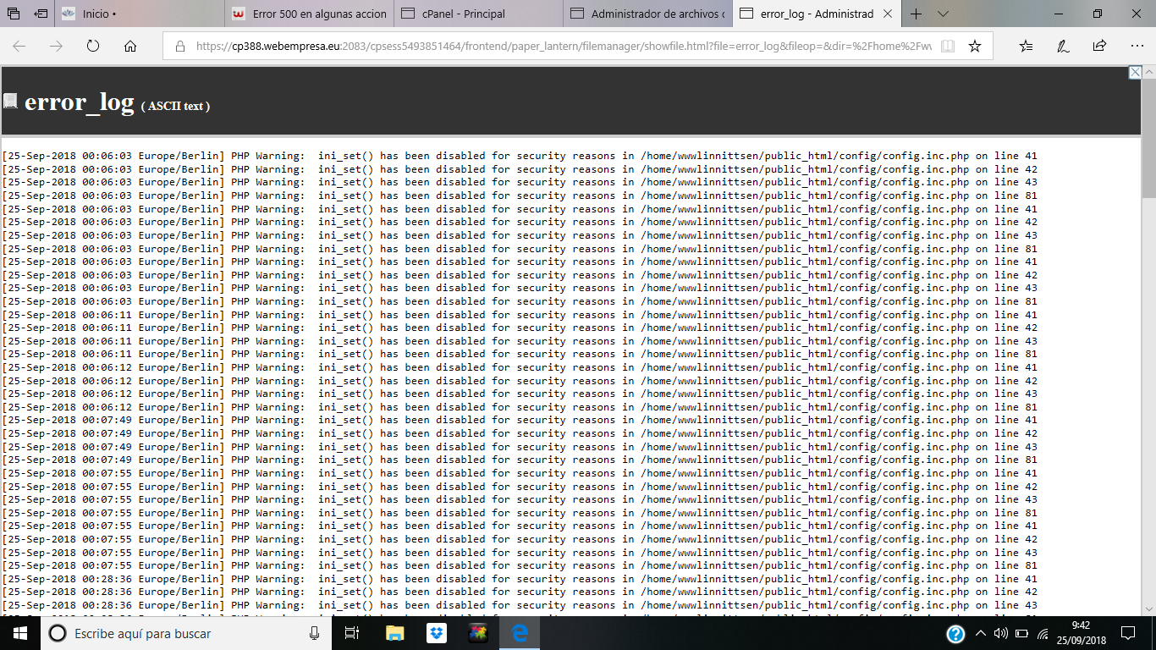
Task: Go back to the previous page
Action: click(19, 47)
